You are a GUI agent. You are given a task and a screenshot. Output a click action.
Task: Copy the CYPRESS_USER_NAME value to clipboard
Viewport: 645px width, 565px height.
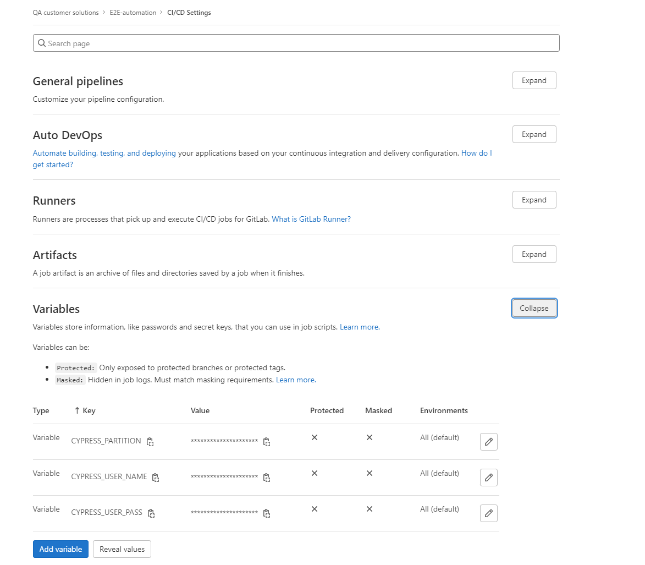point(267,478)
